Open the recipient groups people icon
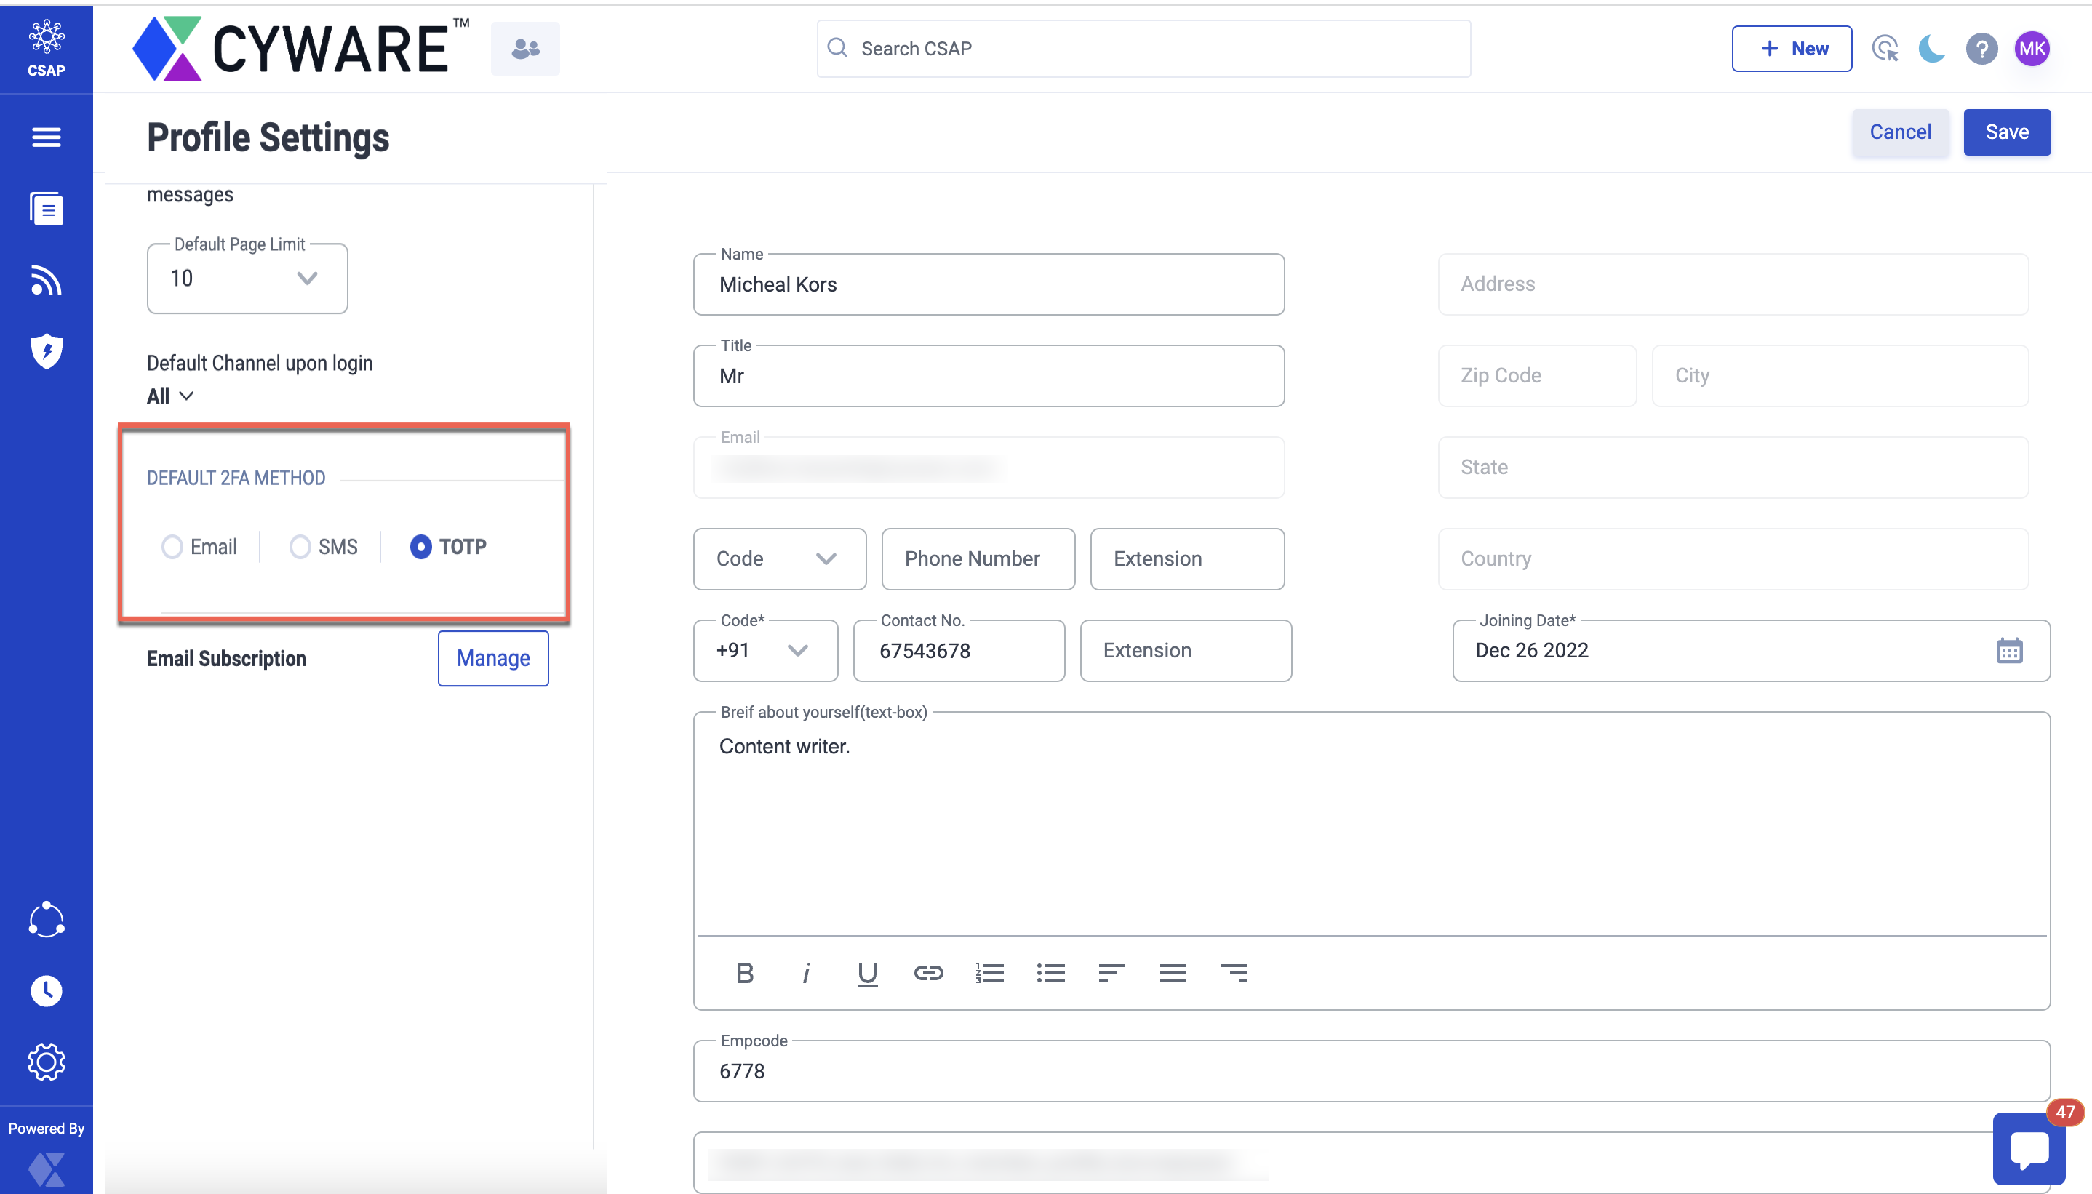 click(525, 49)
